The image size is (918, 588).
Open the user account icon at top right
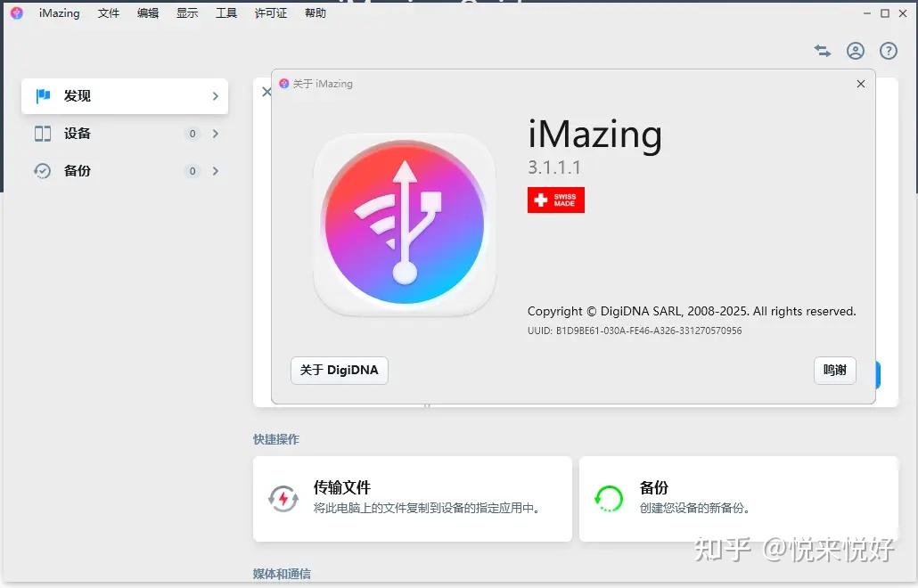855,51
